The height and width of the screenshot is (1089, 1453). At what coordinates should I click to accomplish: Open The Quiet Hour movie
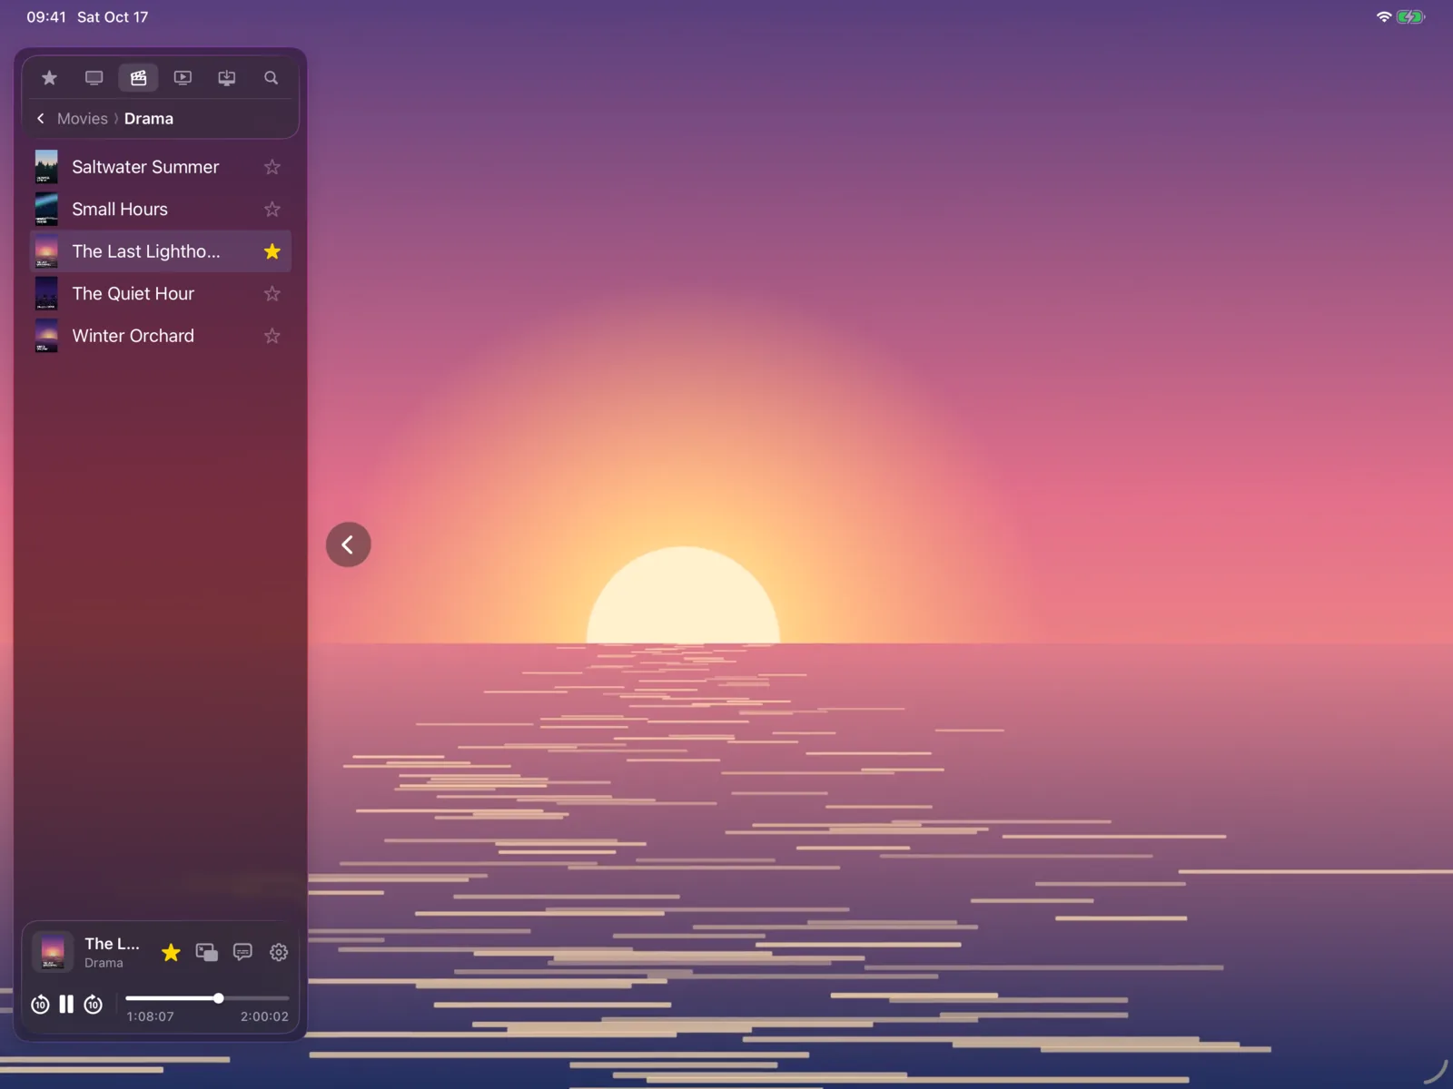[161, 294]
